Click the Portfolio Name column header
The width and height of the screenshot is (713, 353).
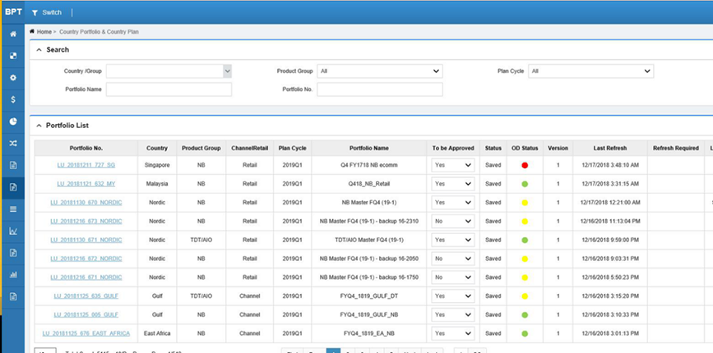tap(368, 148)
